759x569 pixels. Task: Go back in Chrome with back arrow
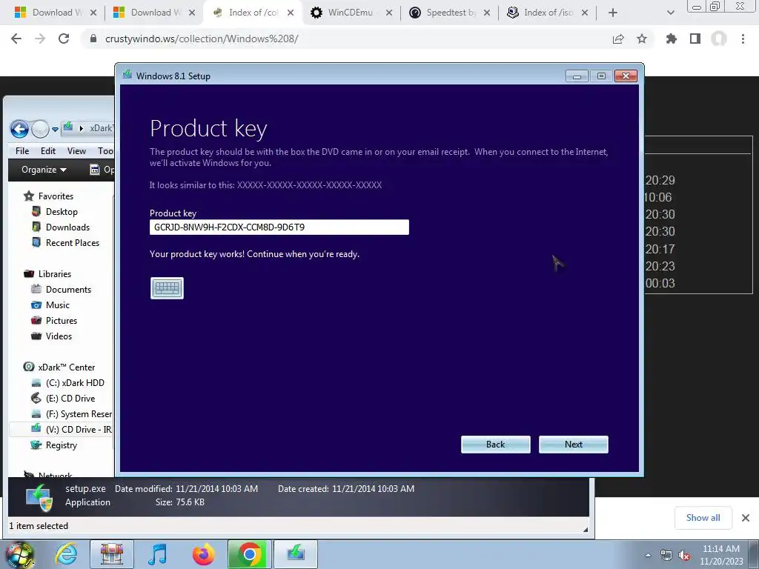(16, 39)
